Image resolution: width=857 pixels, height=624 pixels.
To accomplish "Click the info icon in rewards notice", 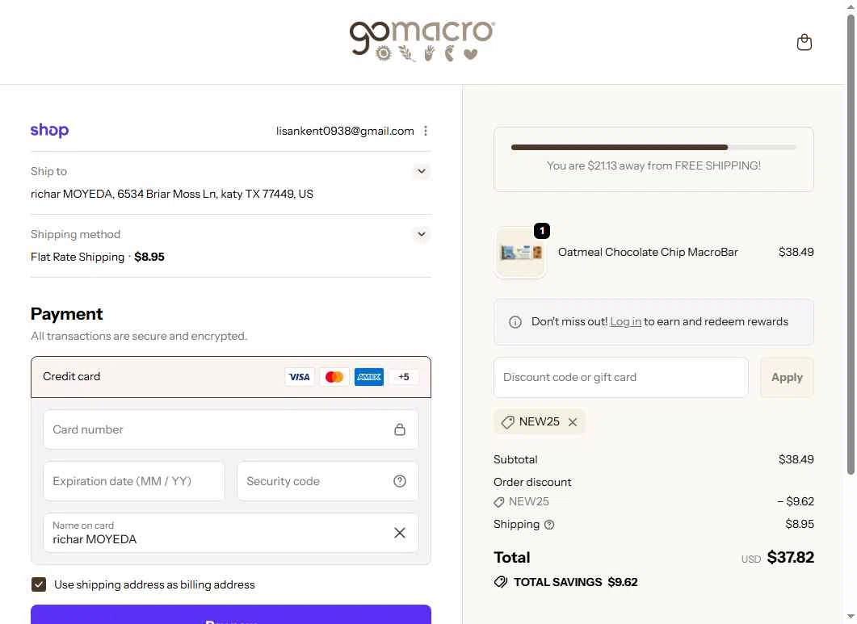I will (515, 322).
